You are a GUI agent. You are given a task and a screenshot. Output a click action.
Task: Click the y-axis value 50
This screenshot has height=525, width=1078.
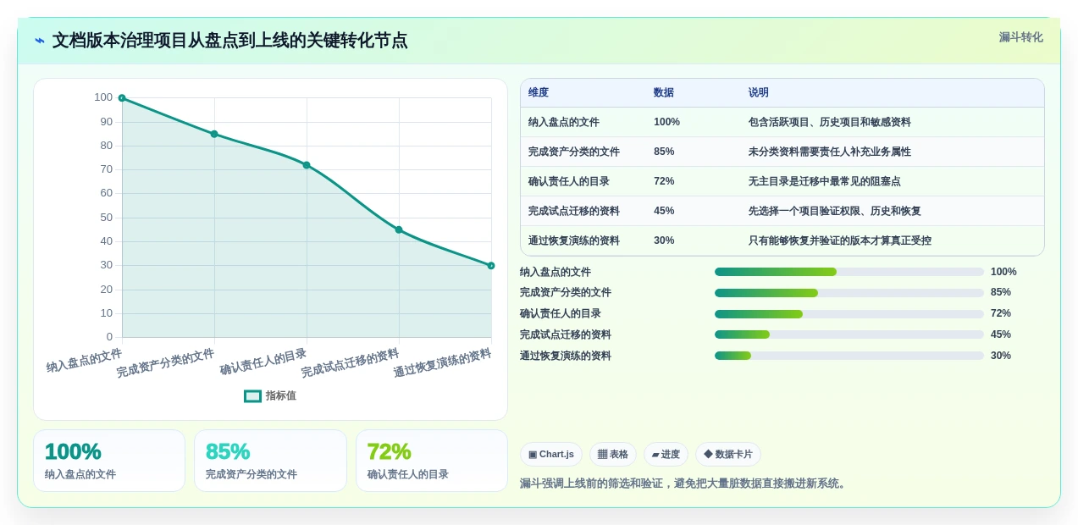tap(106, 218)
